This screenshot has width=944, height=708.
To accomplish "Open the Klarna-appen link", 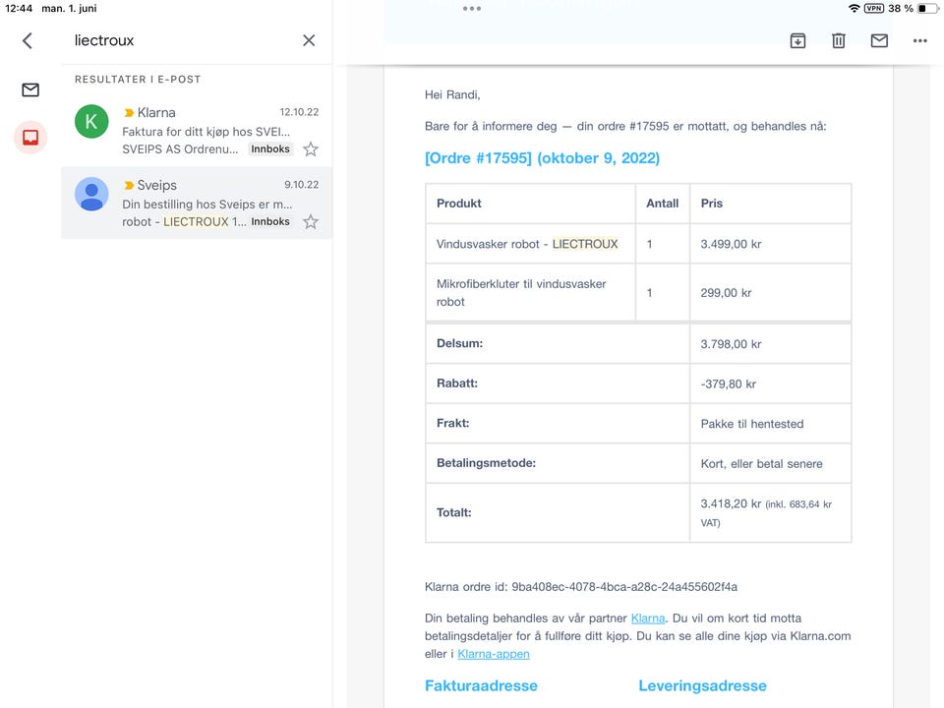I will coord(493,654).
